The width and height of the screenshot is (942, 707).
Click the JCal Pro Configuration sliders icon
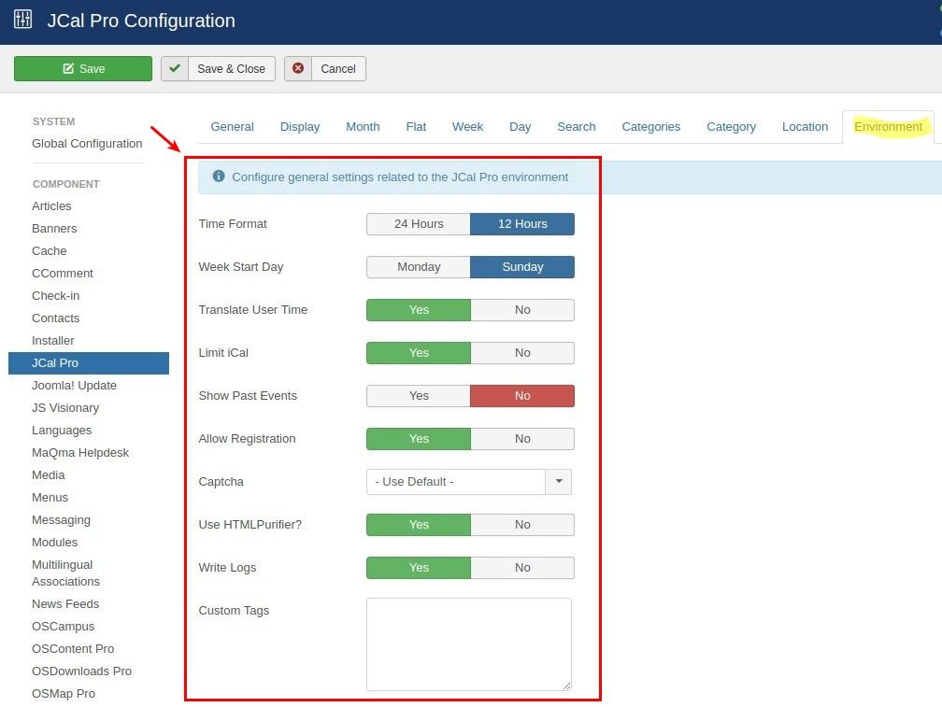click(22, 20)
